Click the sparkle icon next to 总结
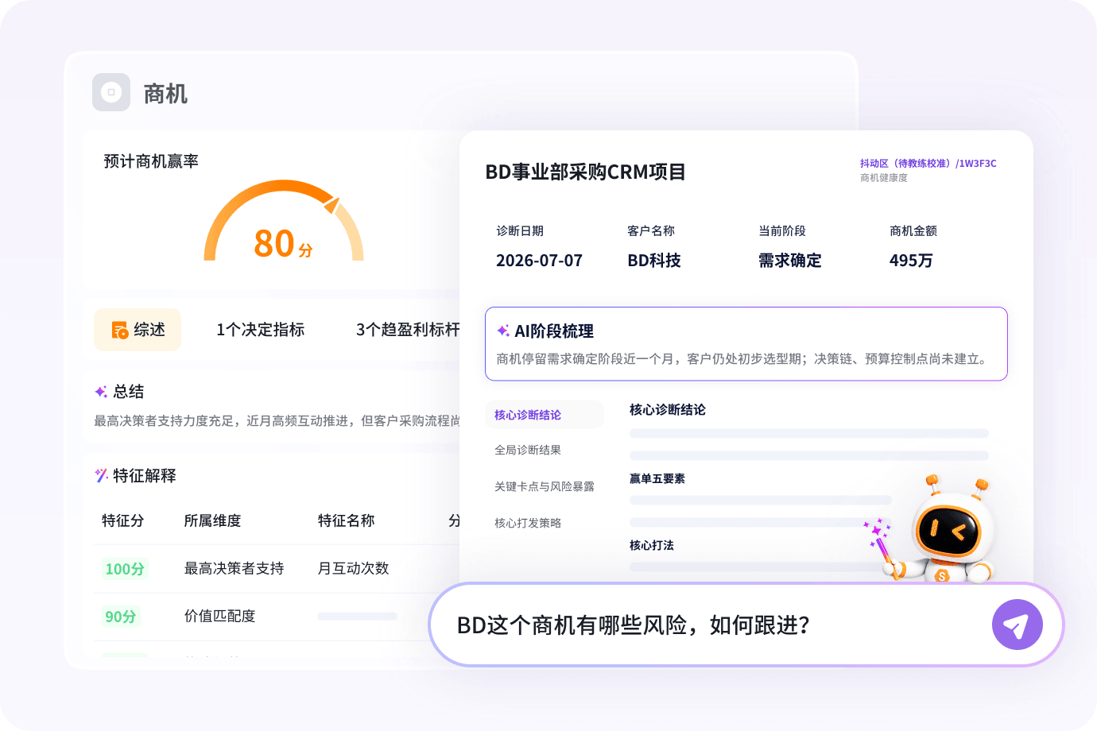The width and height of the screenshot is (1097, 731). click(101, 392)
